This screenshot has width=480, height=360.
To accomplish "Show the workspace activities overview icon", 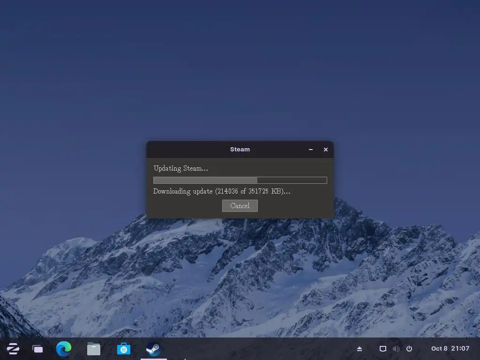I will point(37,349).
